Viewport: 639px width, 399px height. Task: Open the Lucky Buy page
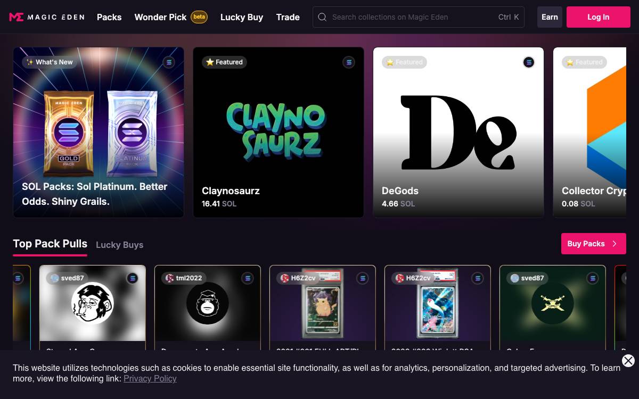coord(242,17)
